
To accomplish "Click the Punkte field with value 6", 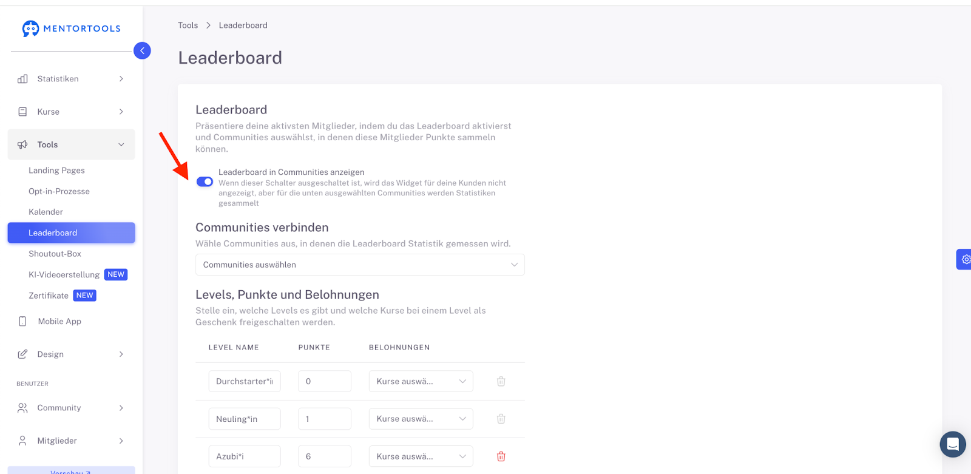I will click(x=325, y=456).
